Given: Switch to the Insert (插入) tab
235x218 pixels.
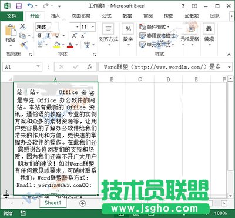Looking at the screenshot, I should [x=55, y=16].
